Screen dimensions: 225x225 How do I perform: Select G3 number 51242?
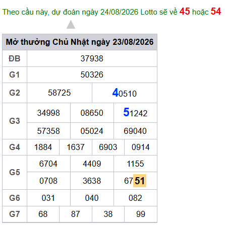(135, 112)
